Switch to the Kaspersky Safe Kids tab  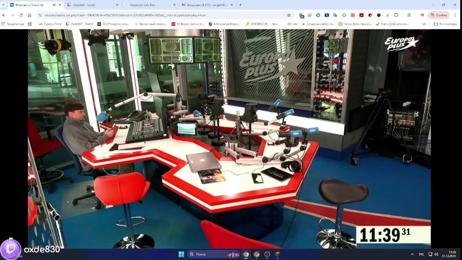[x=150, y=5]
